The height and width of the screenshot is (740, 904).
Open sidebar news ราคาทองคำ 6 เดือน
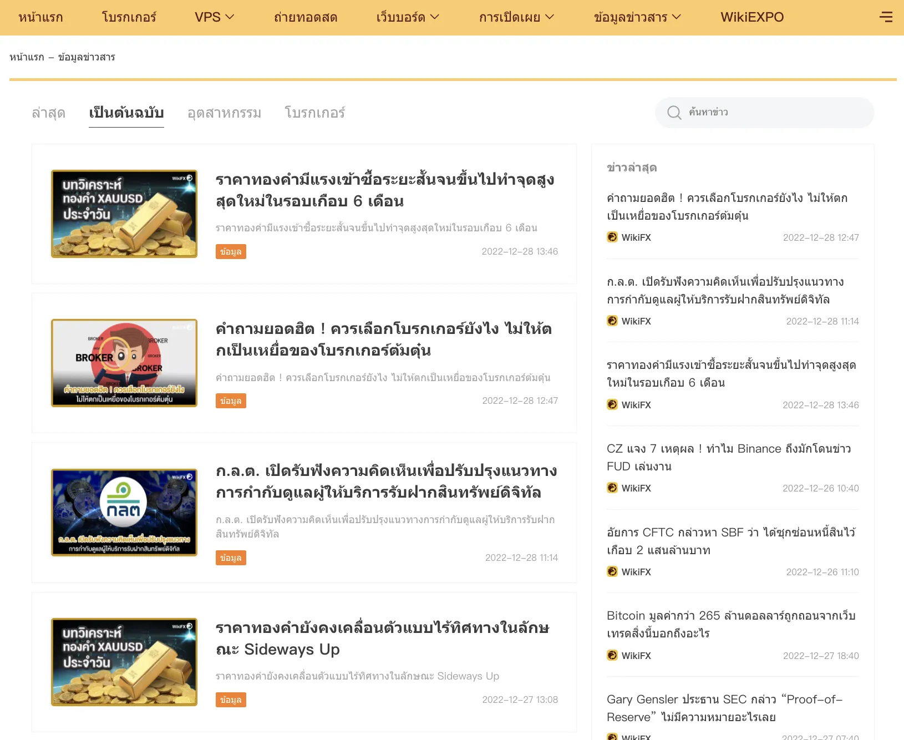point(732,373)
